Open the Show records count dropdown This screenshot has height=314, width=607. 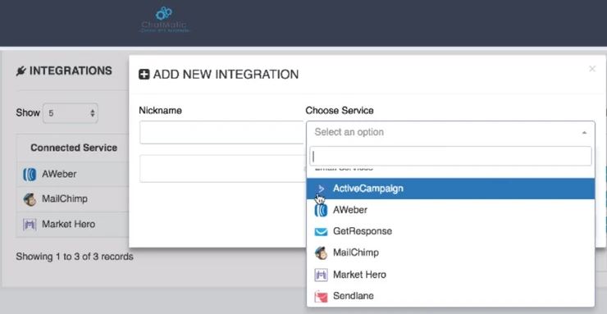71,113
